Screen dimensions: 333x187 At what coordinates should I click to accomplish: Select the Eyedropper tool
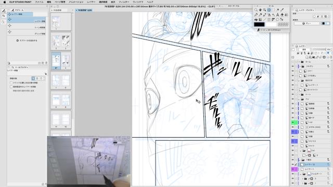pos(282,10)
